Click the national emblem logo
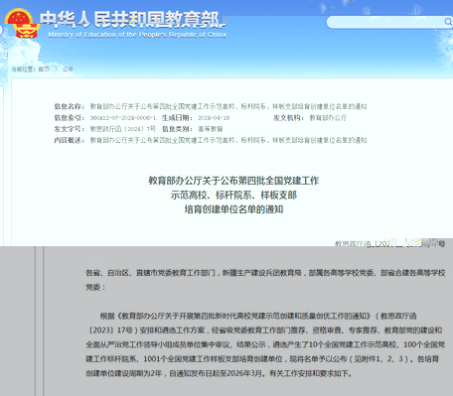This screenshot has width=453, height=396. (x=21, y=23)
